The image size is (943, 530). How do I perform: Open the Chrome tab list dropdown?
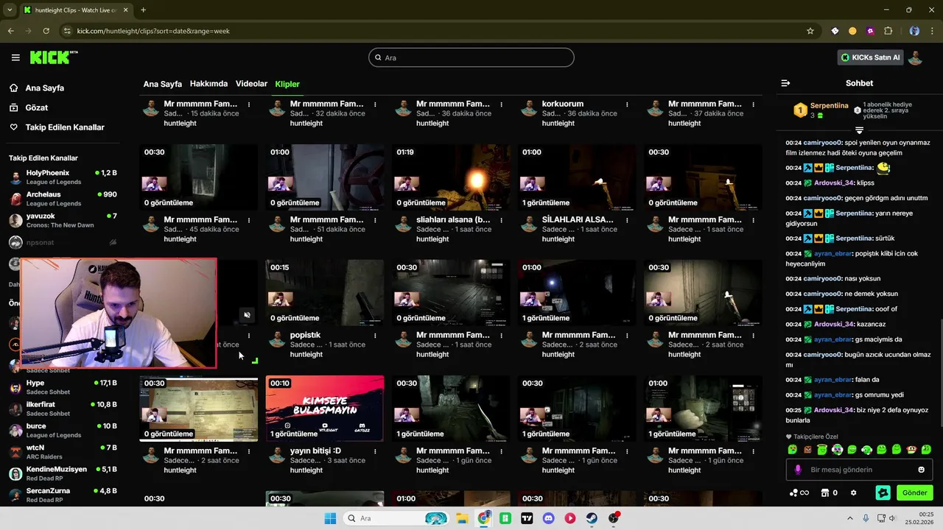click(x=10, y=10)
